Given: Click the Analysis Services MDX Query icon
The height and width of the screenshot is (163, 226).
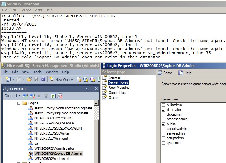Looking at the screenshot, I should [x=86, y=80].
